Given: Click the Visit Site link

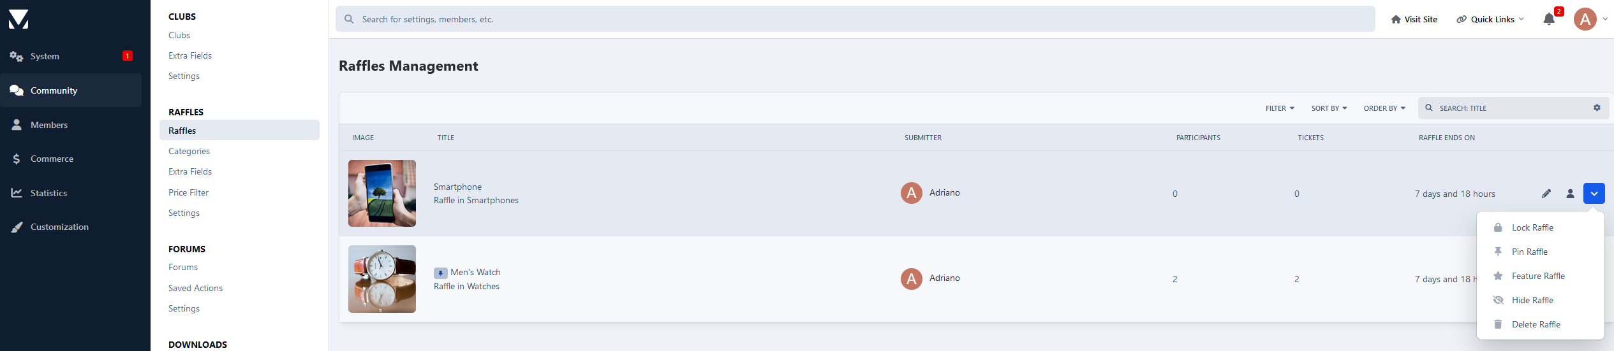Looking at the screenshot, I should [1414, 19].
